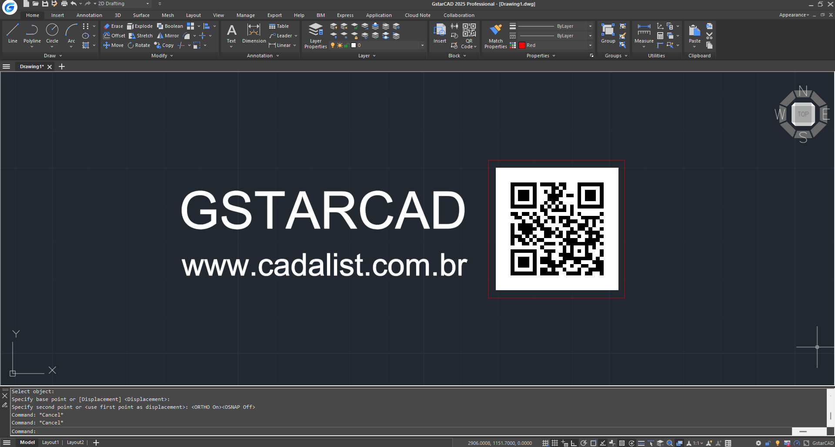Open the Cloud Note ribbon tab
835x447 pixels.
click(417, 15)
